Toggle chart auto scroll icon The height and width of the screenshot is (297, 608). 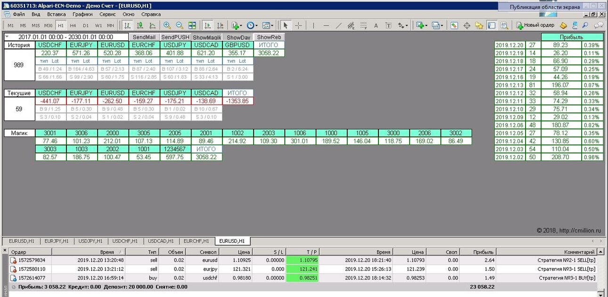tap(207, 25)
